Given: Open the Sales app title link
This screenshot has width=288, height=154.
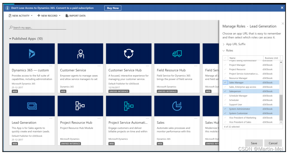Looking at the screenshot, I should (161, 123).
